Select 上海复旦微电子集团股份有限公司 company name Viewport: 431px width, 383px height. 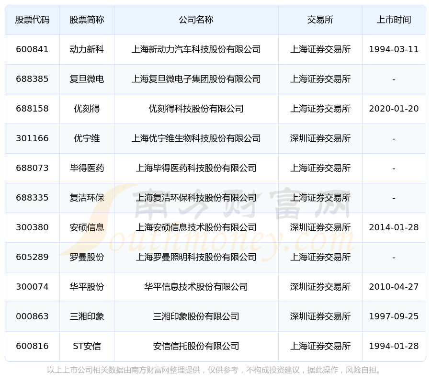click(x=196, y=79)
